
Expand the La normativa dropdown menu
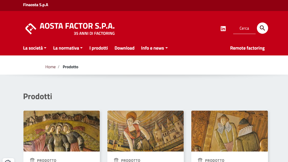click(x=68, y=48)
